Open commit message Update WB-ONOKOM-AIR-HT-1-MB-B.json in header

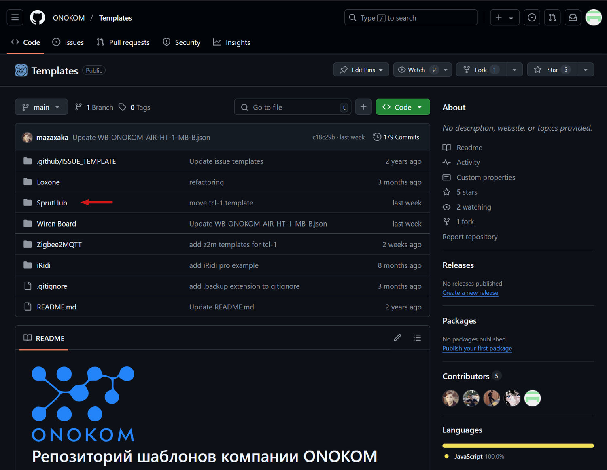tap(141, 137)
